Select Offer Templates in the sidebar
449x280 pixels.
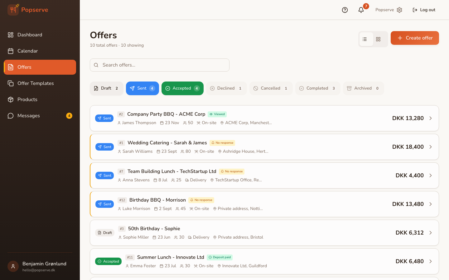pyautogui.click(x=35, y=83)
